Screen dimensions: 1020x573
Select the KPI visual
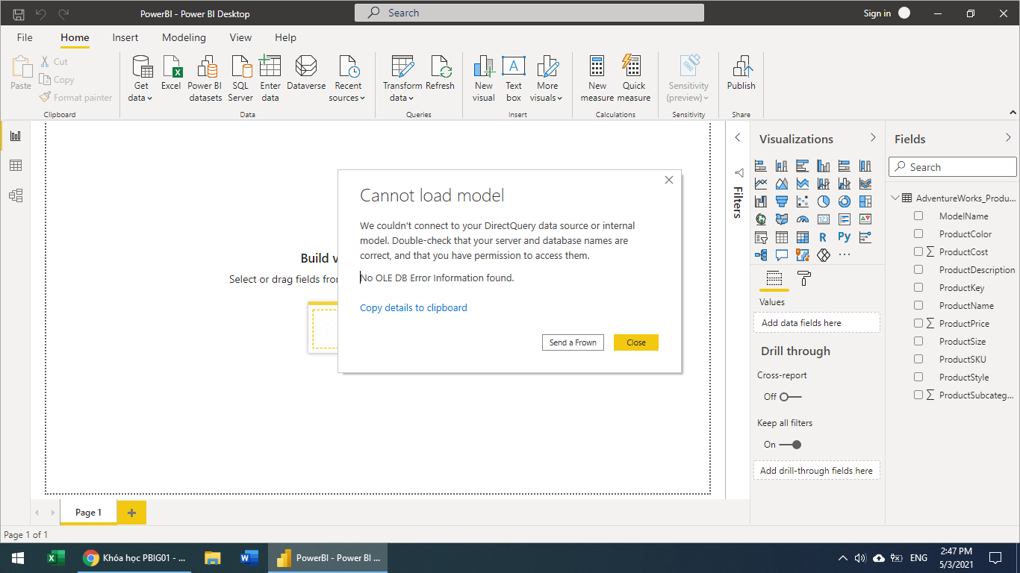[865, 219]
